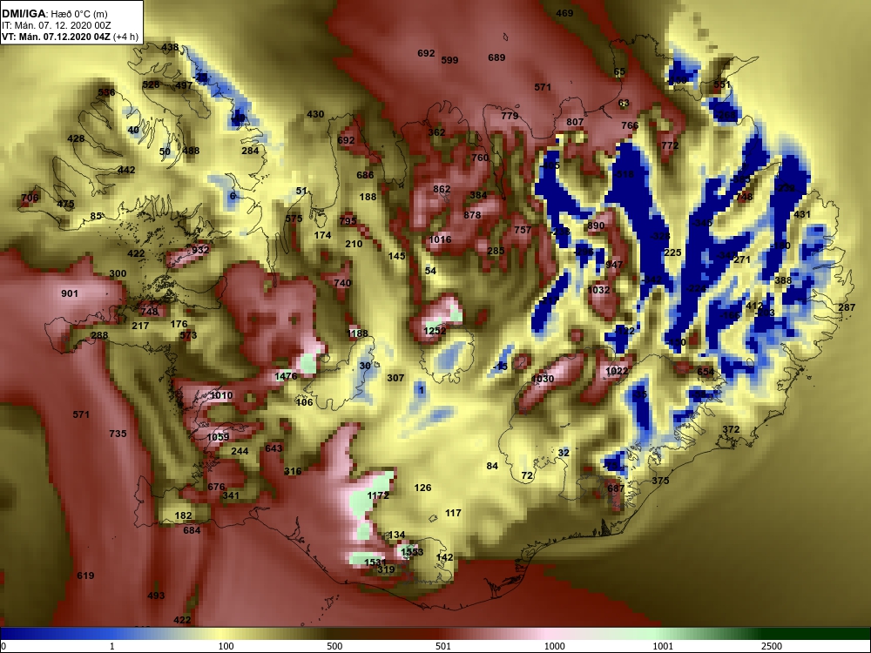
Task: Click the map value 779
Action: coord(510,116)
